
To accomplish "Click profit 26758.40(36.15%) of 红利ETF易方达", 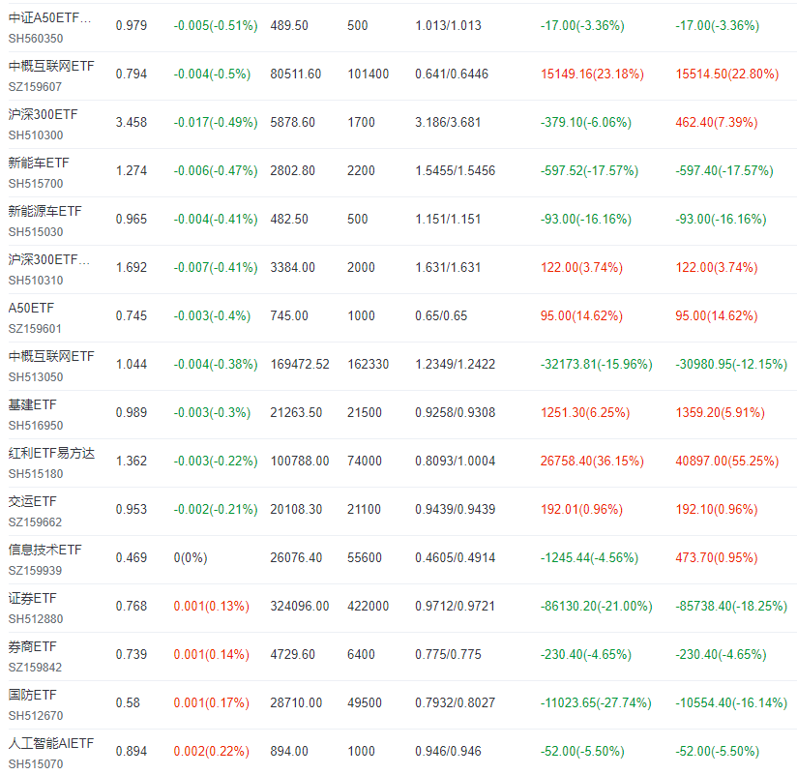I will point(592,461).
